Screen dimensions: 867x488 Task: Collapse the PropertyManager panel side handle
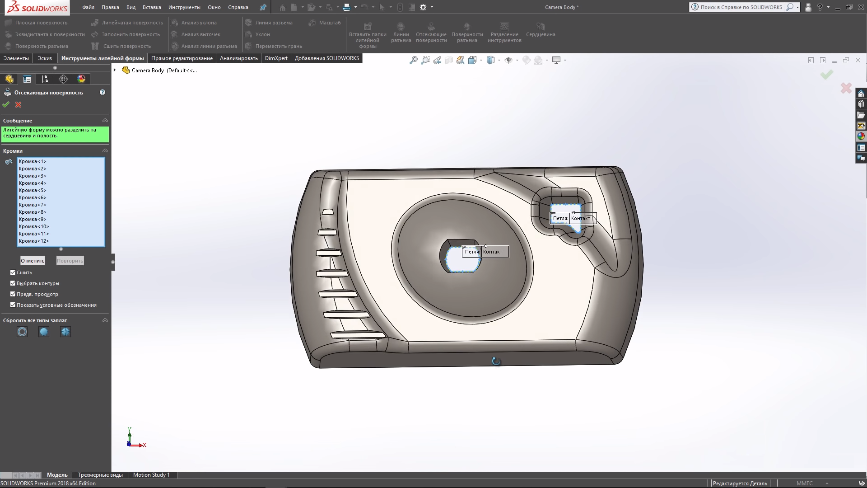[x=113, y=262]
